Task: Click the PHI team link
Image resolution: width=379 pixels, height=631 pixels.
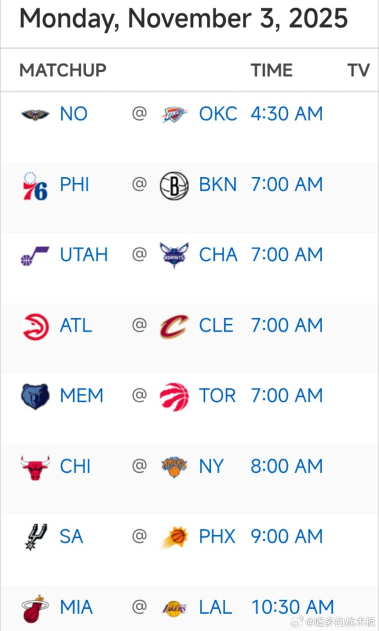Action: click(x=74, y=184)
